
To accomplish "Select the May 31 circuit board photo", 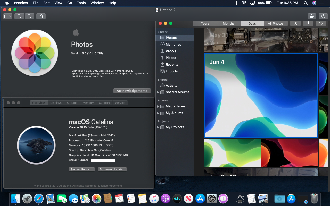I will 261,40.
